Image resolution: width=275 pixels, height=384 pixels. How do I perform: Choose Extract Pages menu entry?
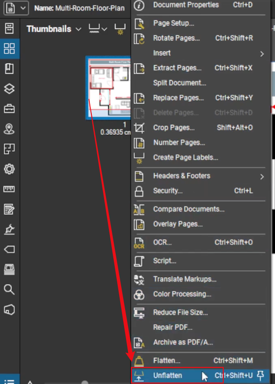[200, 68]
